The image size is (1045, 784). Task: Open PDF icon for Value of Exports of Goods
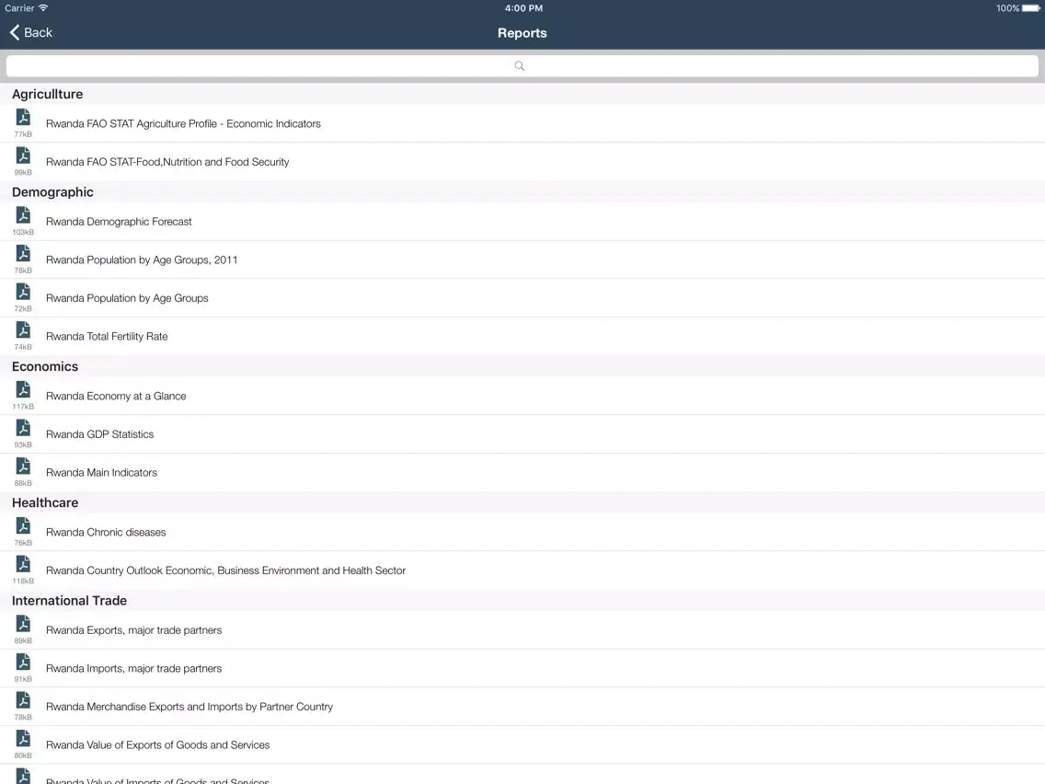(x=23, y=739)
